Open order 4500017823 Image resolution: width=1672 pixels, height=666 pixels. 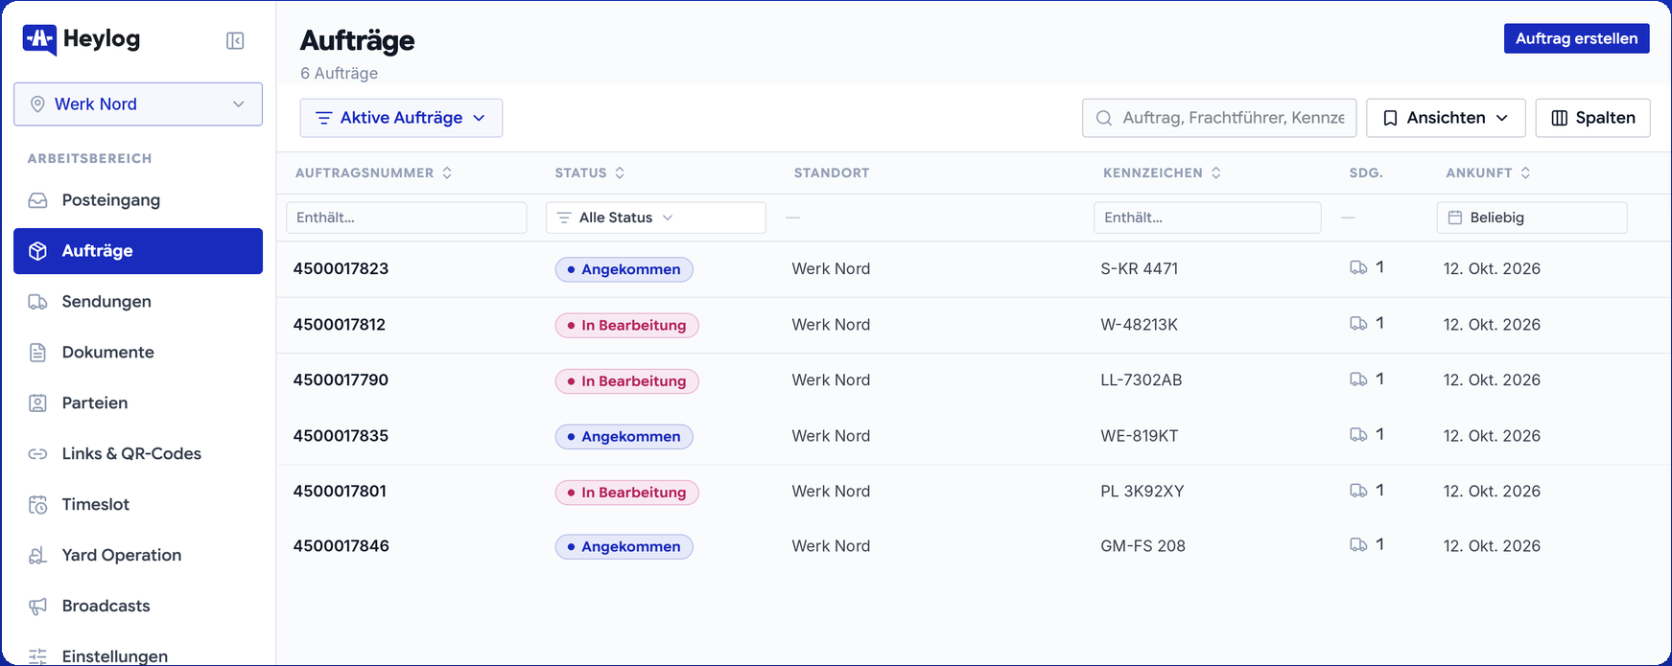point(341,269)
